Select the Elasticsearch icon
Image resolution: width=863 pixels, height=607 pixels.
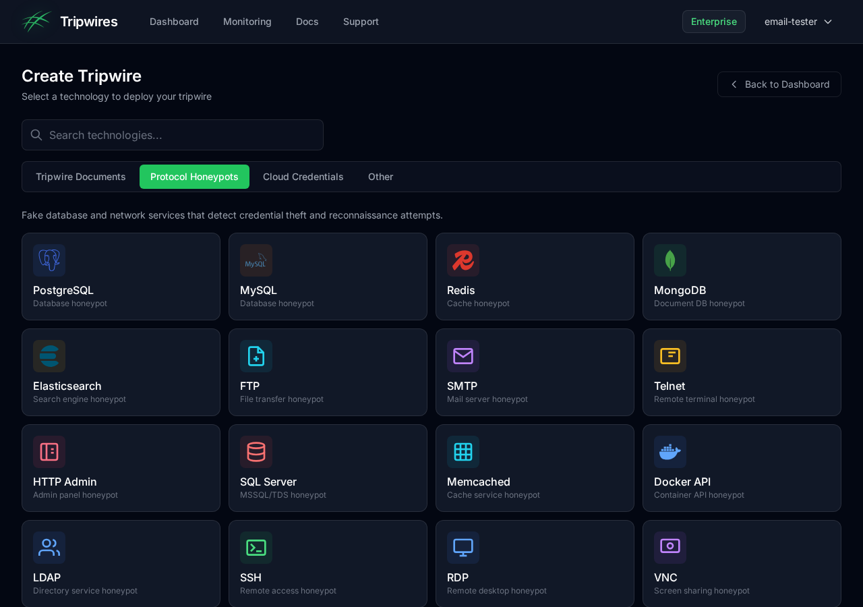(x=49, y=356)
